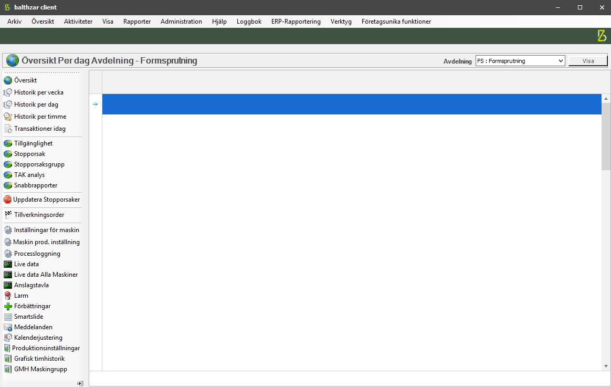Open the Visa menu in the menu bar
The image size is (611, 387).
108,22
